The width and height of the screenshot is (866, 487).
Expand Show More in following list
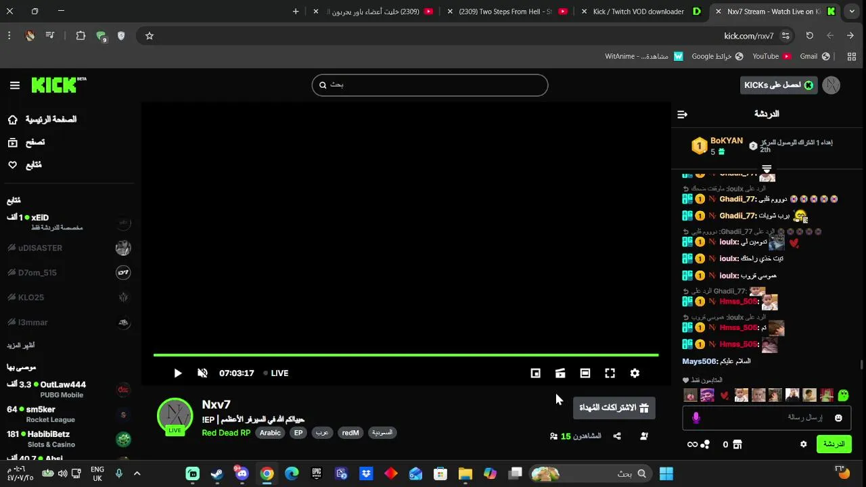click(21, 346)
